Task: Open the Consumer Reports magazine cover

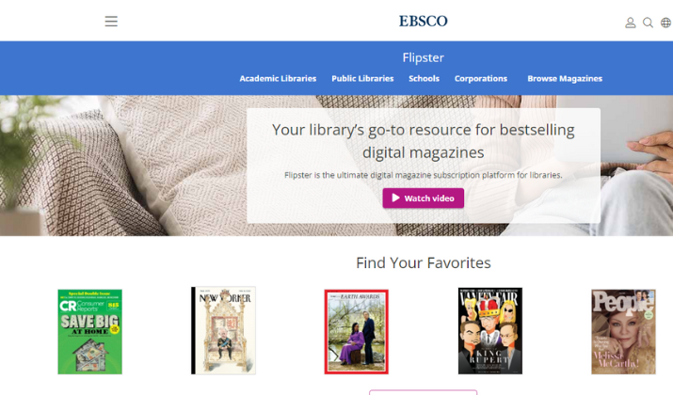Action: pyautogui.click(x=90, y=332)
